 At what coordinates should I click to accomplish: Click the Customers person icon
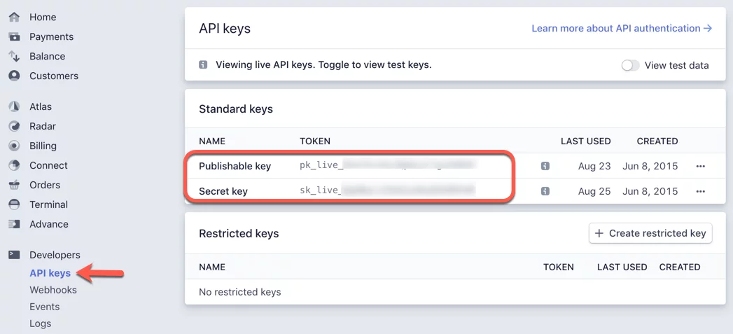[14, 76]
